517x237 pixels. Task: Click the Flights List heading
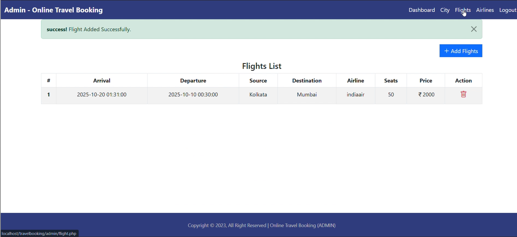(x=262, y=66)
